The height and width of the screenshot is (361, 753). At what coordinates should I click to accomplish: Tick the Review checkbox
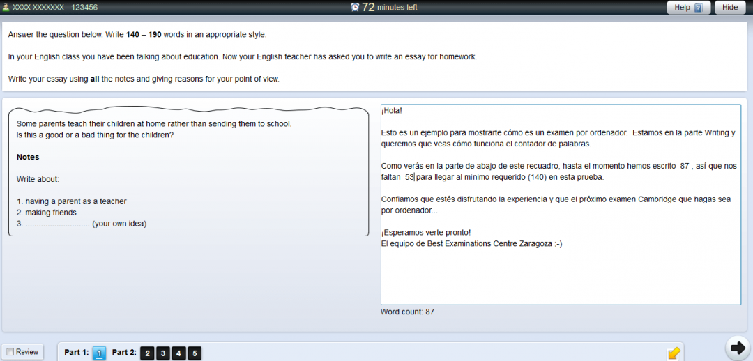pos(10,352)
